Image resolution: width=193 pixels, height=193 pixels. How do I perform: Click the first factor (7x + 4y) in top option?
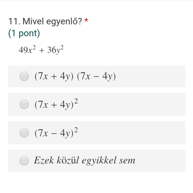point(54,76)
